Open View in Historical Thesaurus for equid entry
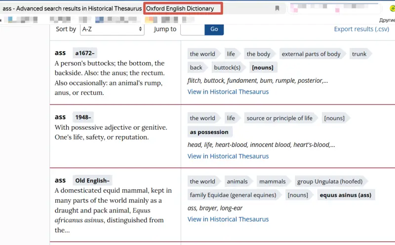Screen dimensions: 395x245 (x=228, y=219)
